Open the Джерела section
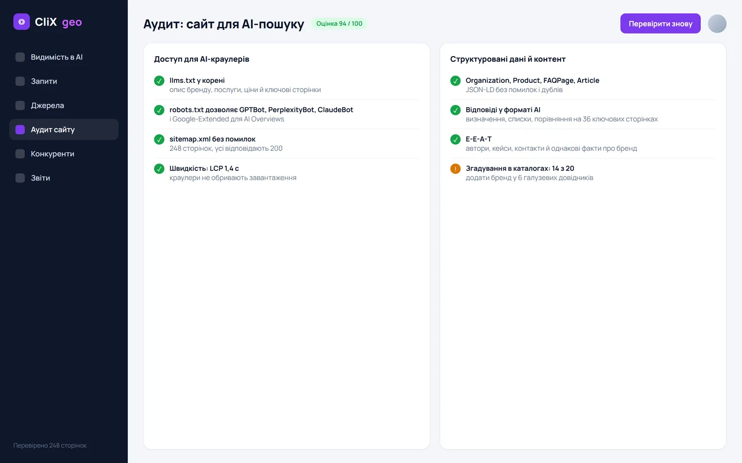Viewport: 742px width, 463px height. pyautogui.click(x=64, y=105)
